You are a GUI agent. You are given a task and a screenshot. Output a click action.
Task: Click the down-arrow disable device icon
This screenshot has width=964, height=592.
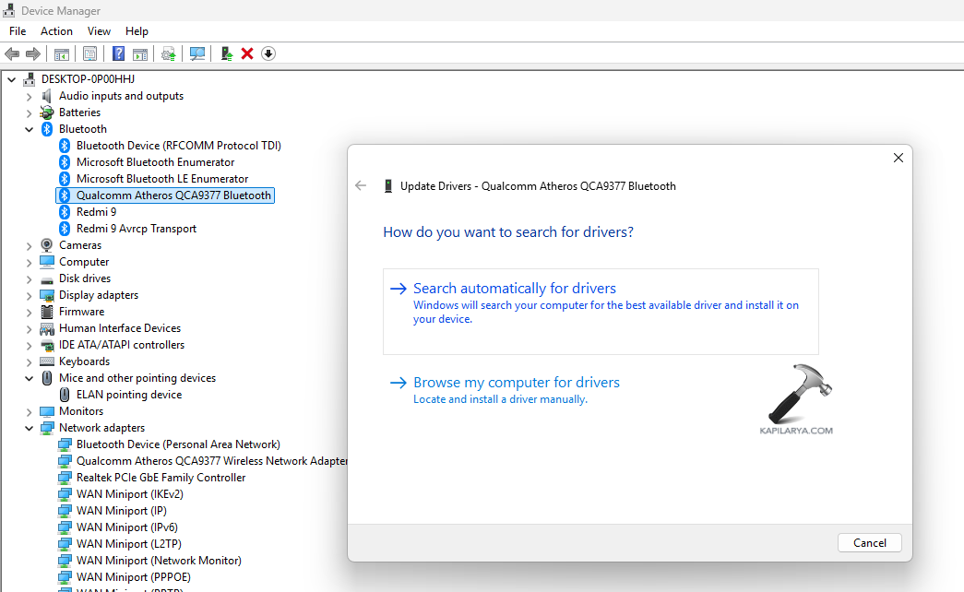(x=268, y=54)
